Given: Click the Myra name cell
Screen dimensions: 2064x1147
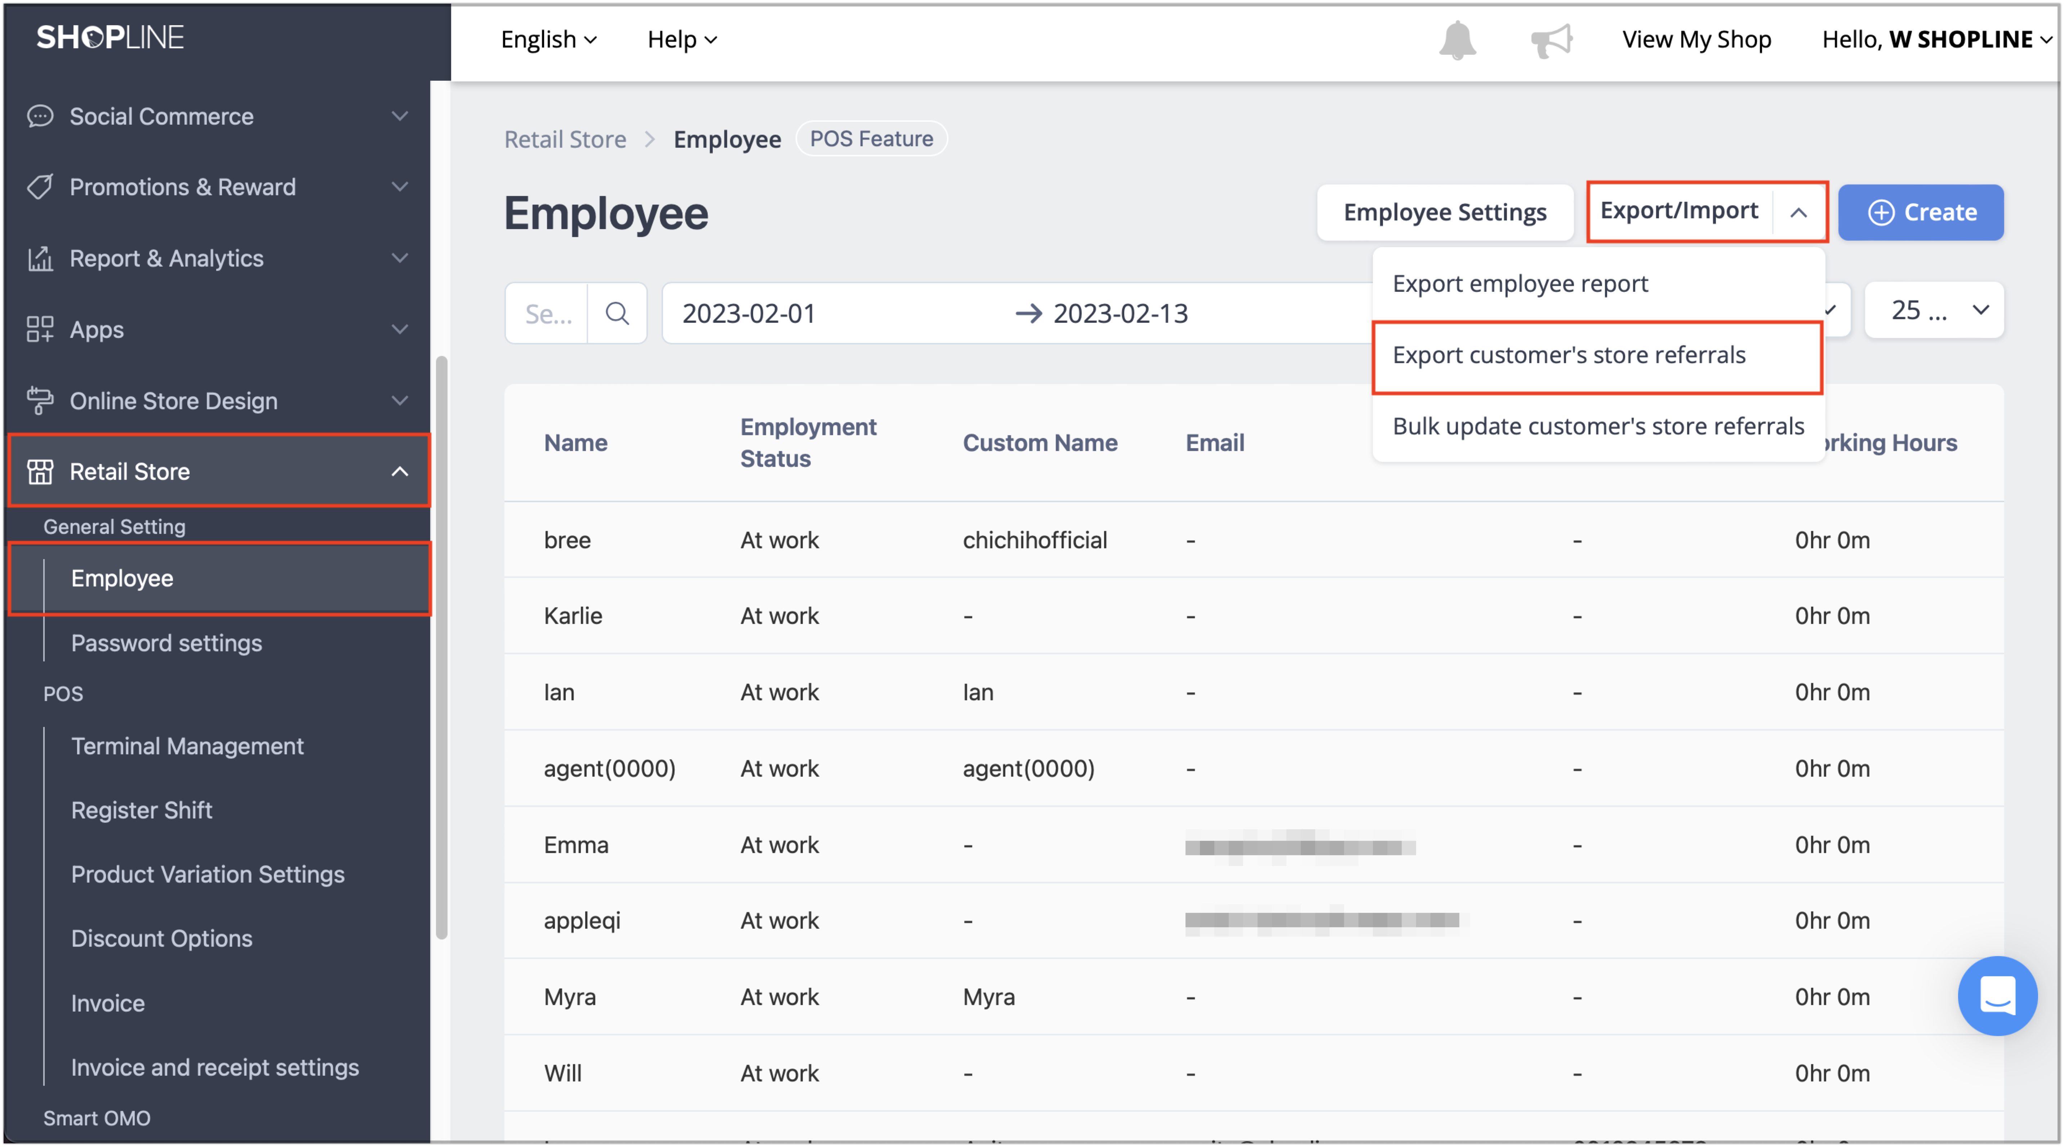Looking at the screenshot, I should [x=570, y=997].
